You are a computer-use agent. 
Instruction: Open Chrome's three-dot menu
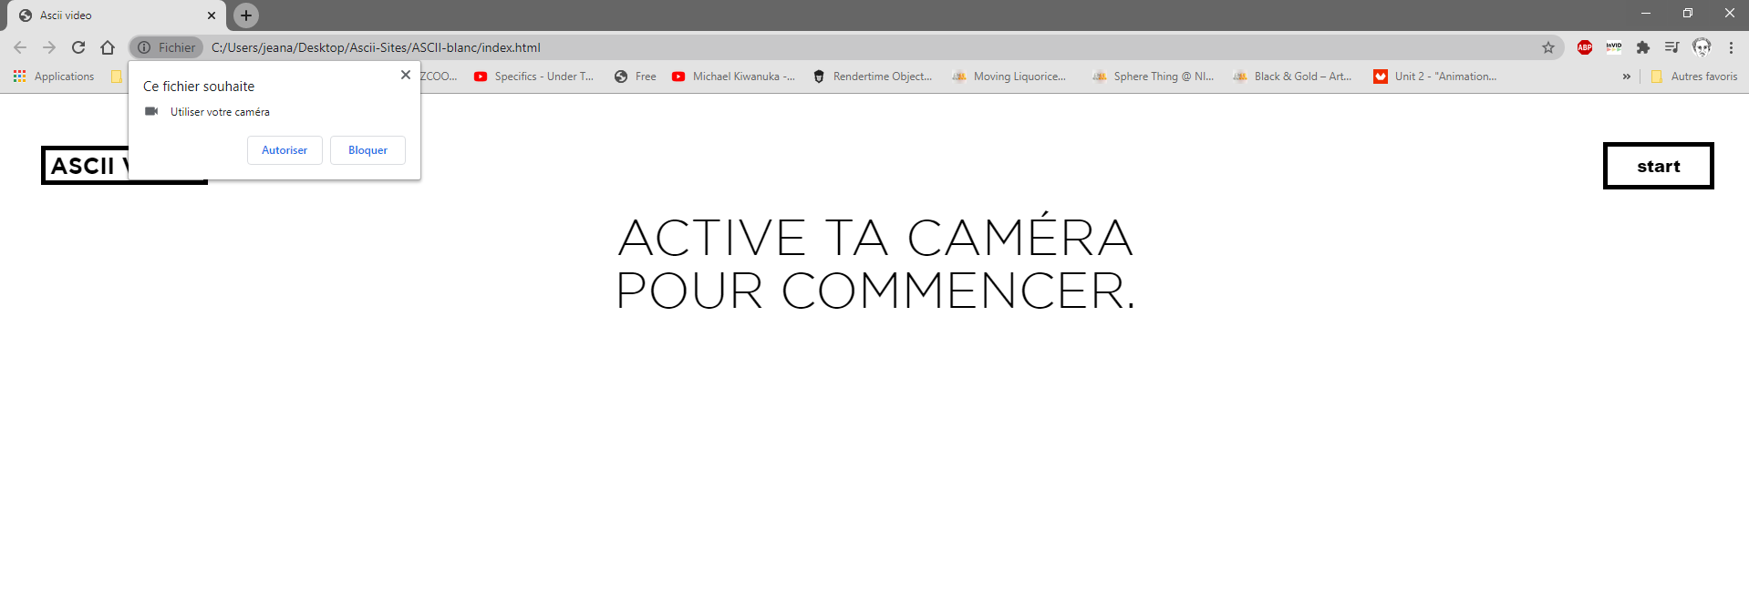1731,47
